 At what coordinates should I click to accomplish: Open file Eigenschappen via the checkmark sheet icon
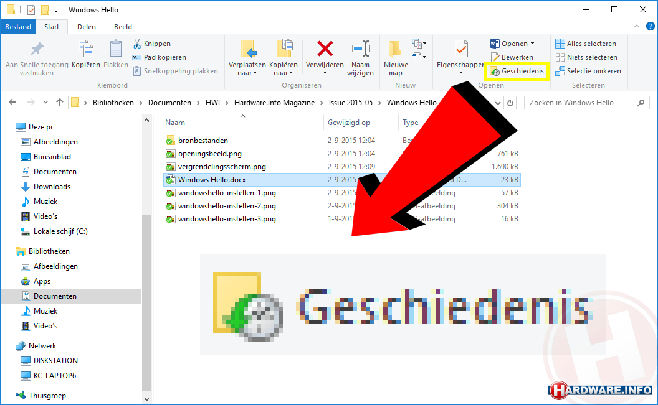(460, 49)
